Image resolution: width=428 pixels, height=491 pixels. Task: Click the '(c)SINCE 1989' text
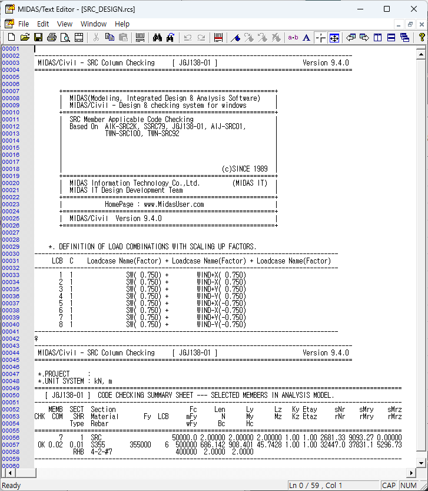click(x=245, y=169)
